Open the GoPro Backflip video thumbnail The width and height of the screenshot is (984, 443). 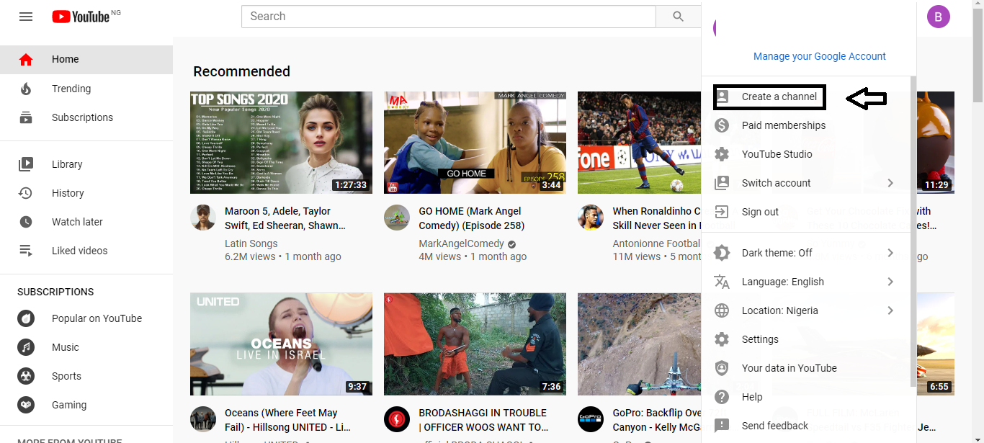pyautogui.click(x=640, y=344)
